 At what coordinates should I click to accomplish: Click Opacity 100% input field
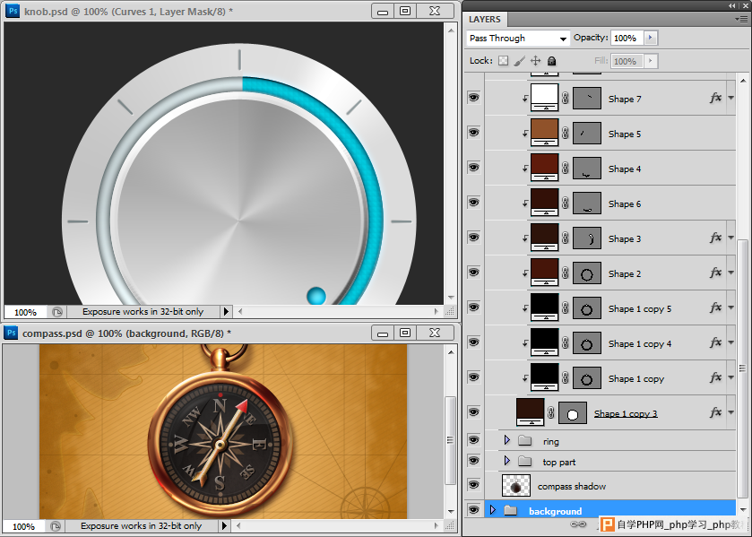click(627, 38)
